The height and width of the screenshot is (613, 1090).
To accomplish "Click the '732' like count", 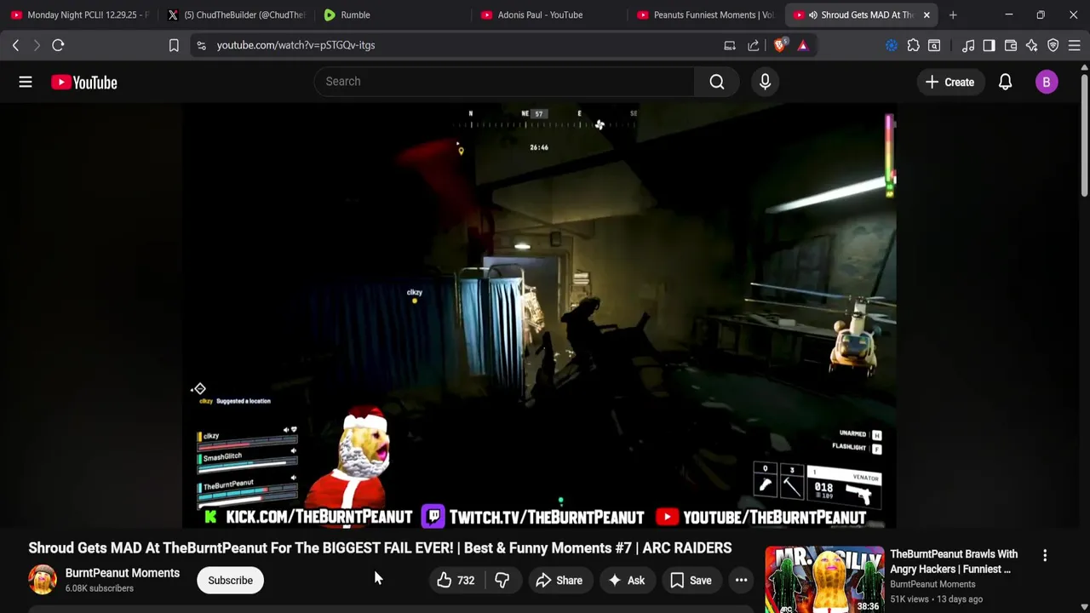I will (466, 581).
